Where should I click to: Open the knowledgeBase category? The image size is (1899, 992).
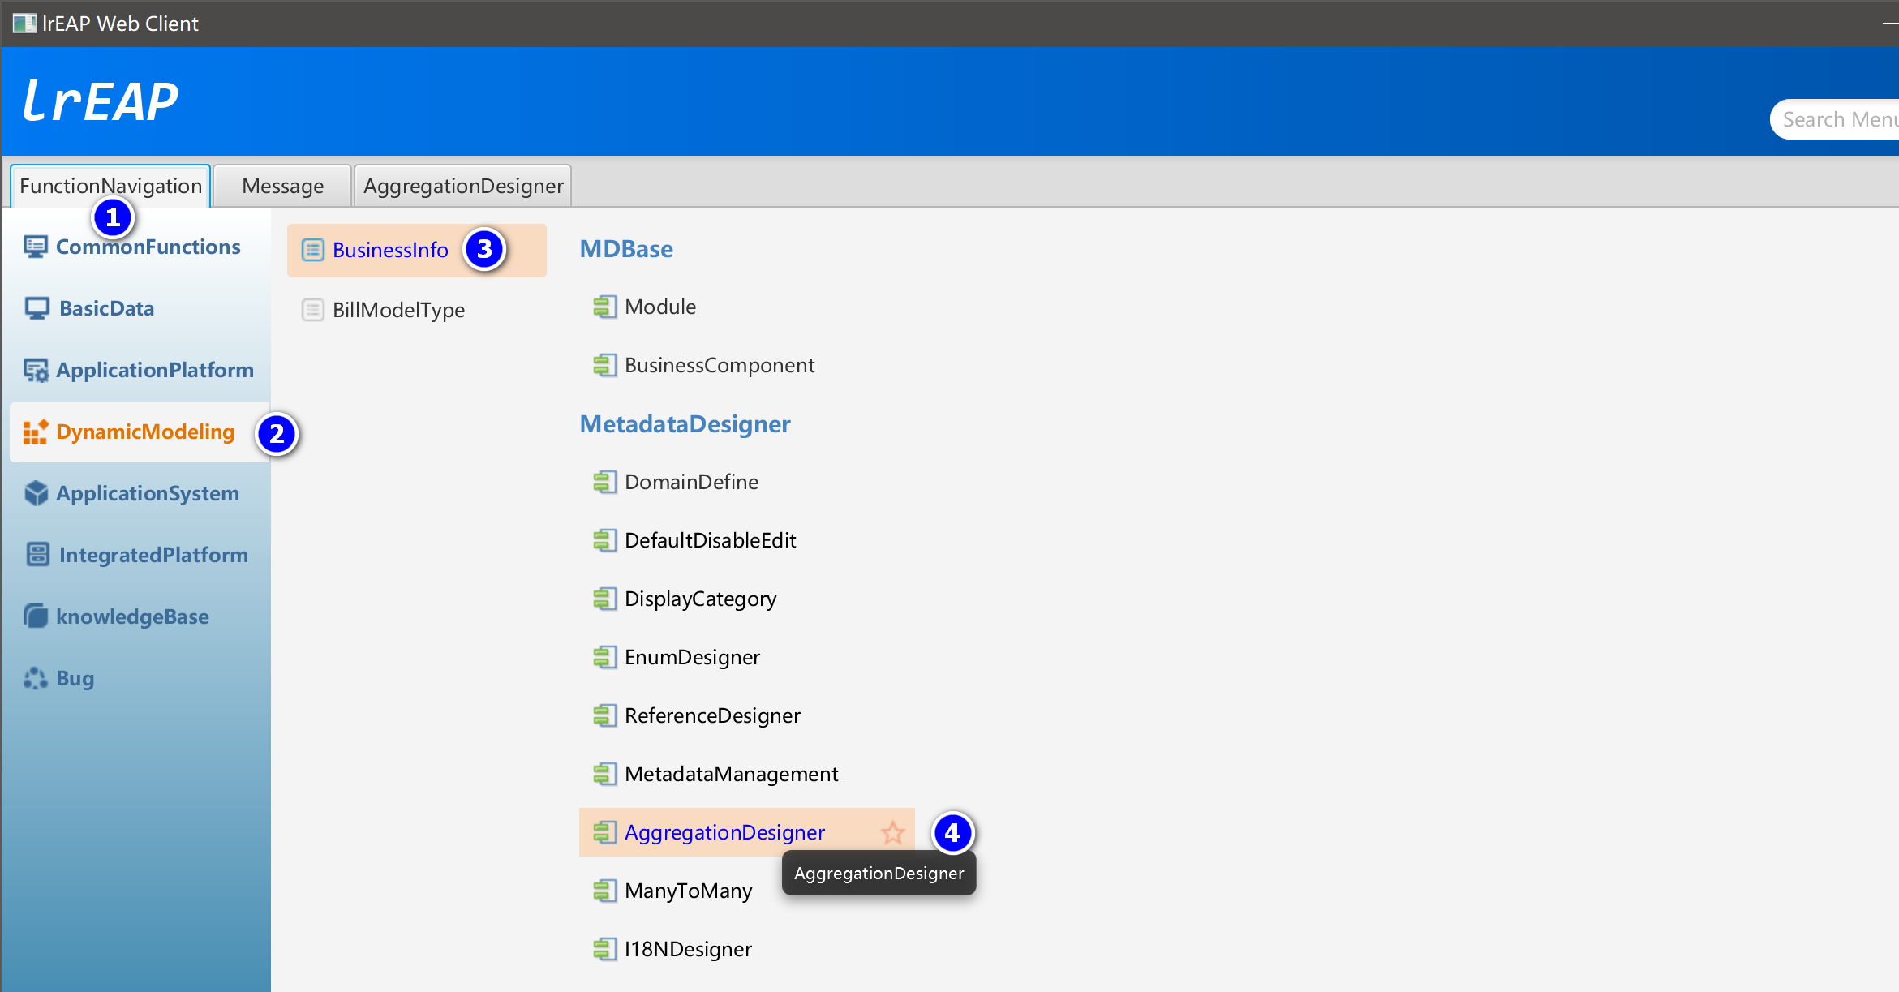[140, 616]
